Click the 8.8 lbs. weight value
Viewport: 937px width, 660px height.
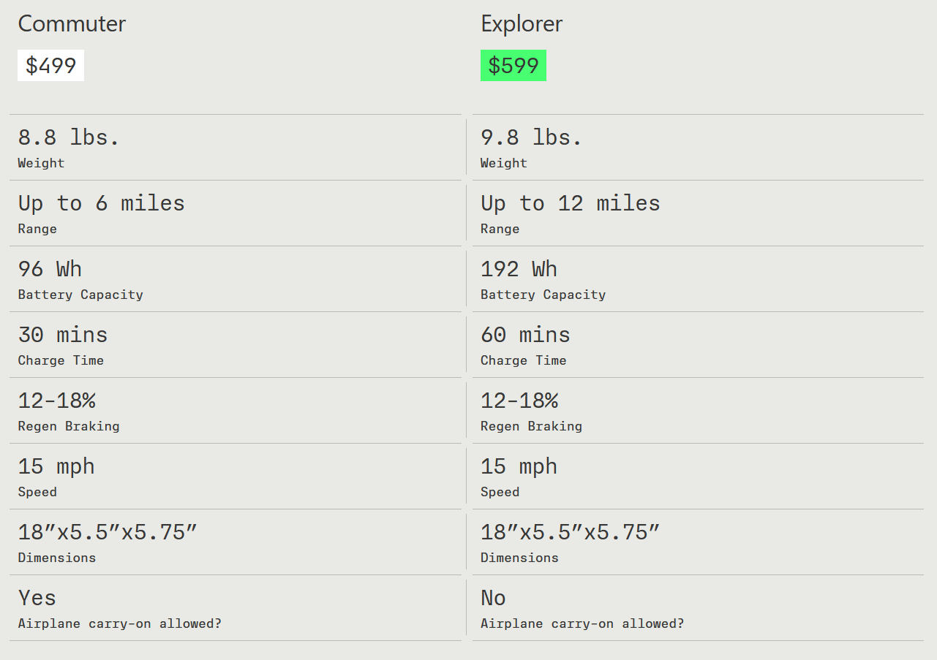click(69, 137)
